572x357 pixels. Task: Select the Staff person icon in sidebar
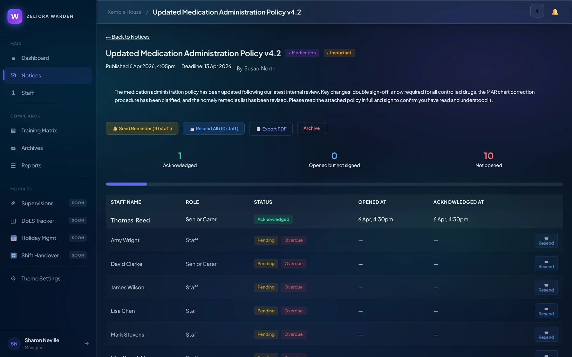pyautogui.click(x=13, y=93)
